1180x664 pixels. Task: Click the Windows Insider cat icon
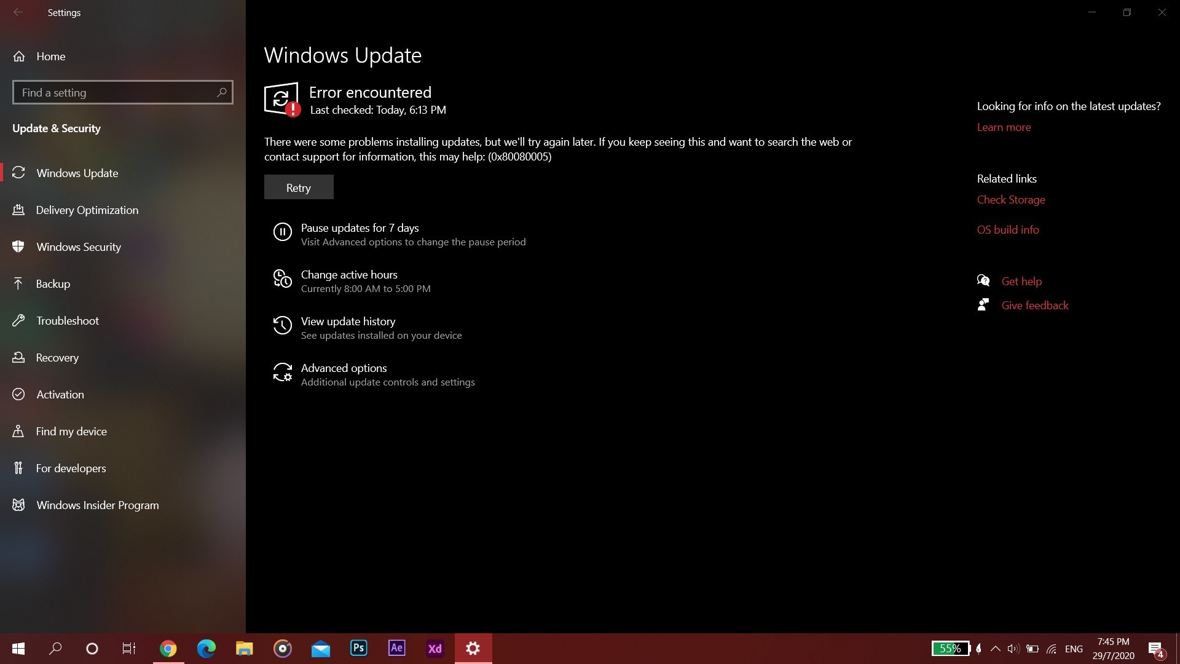point(18,505)
